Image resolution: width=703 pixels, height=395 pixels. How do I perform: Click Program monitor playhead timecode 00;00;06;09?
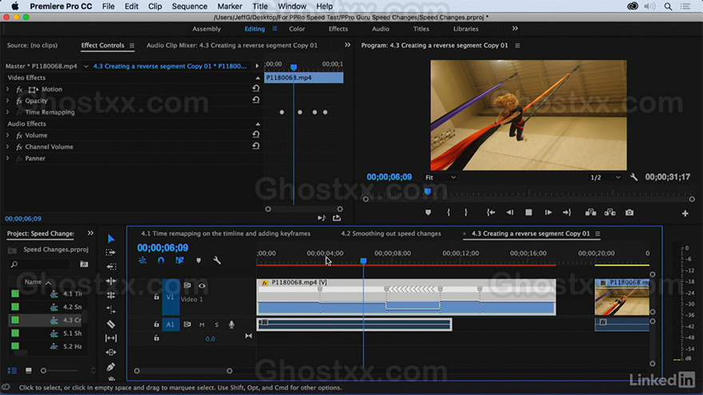(x=389, y=177)
